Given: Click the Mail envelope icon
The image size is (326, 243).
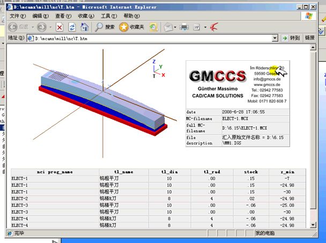Looking at the screenshot, I should pyautogui.click(x=168, y=27).
